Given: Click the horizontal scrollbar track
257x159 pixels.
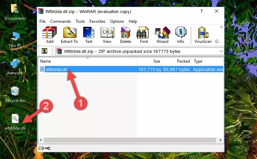Looking at the screenshot, I should point(130,140).
